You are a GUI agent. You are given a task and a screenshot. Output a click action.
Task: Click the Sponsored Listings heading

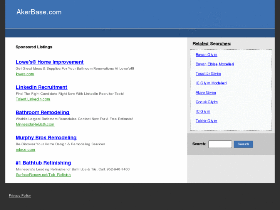(x=34, y=47)
